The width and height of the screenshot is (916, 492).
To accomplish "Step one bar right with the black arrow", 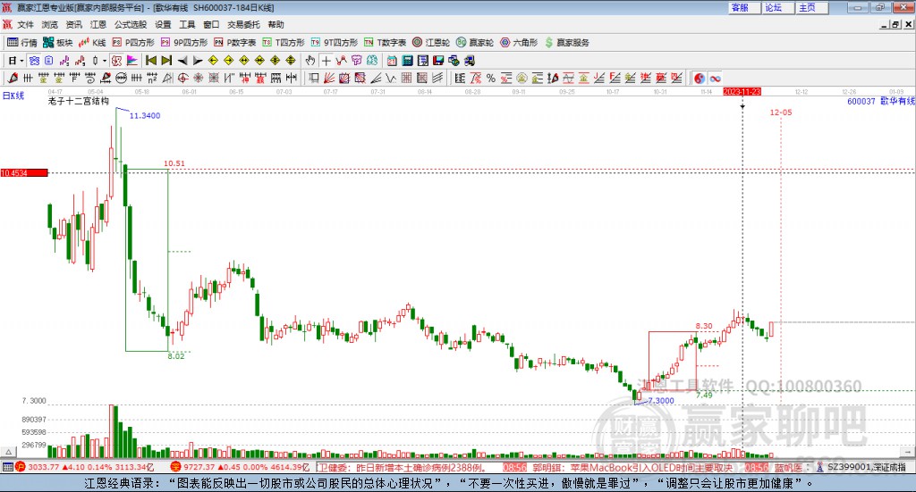I will (x=198, y=61).
